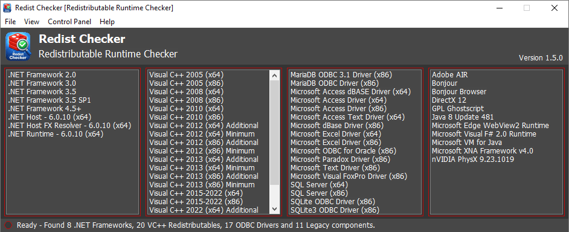Viewport: 569px width, 232px height.
Task: Open the Help menu
Action: 107,22
